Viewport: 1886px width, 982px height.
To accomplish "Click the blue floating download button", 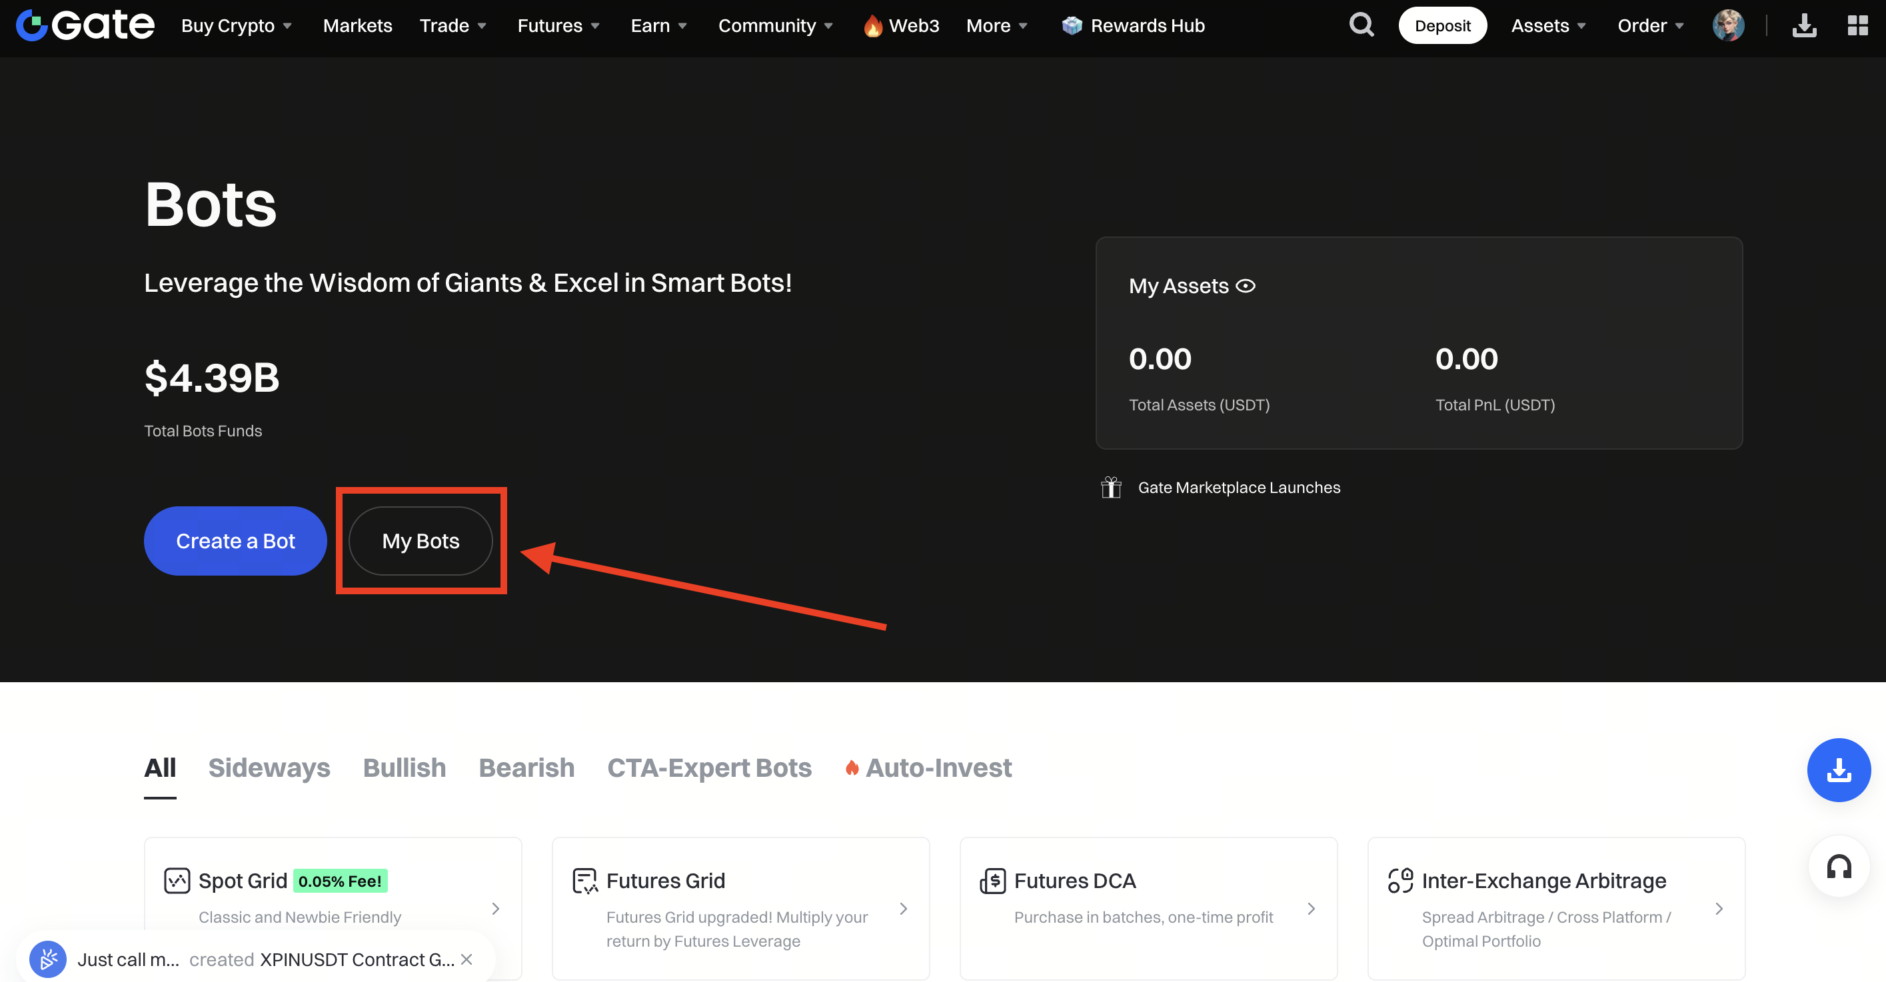I will click(1839, 769).
